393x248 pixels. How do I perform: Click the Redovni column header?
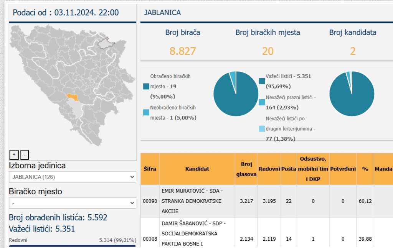click(269, 169)
